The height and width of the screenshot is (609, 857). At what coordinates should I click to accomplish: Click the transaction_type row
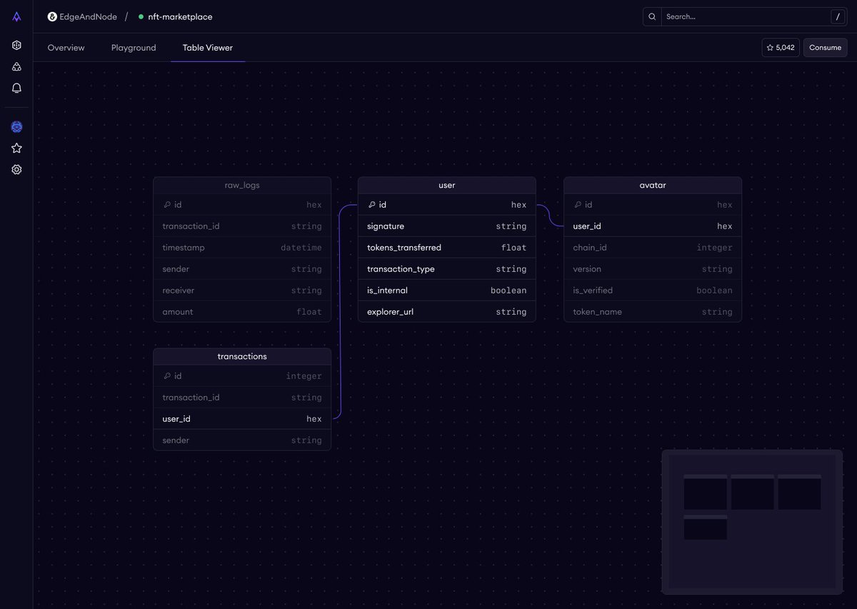pyautogui.click(x=447, y=269)
